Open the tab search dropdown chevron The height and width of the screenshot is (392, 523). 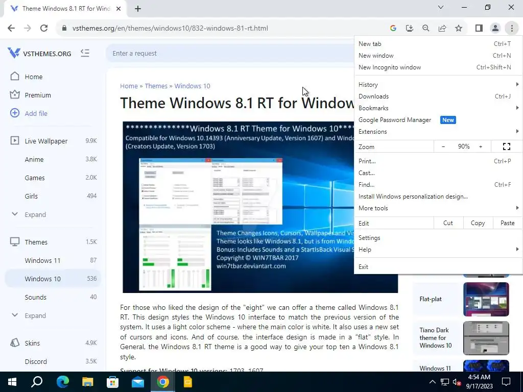click(441, 7)
